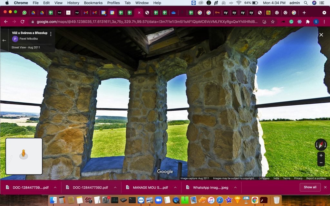Click the back arrow in Street View panel
Viewport: 330px width, 206px height.
tap(4, 40)
